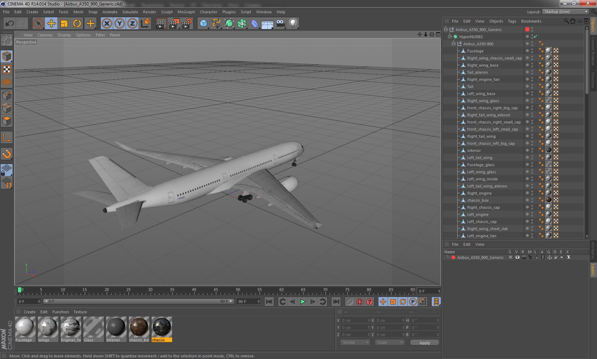Open the Layout dropdown

(566, 12)
